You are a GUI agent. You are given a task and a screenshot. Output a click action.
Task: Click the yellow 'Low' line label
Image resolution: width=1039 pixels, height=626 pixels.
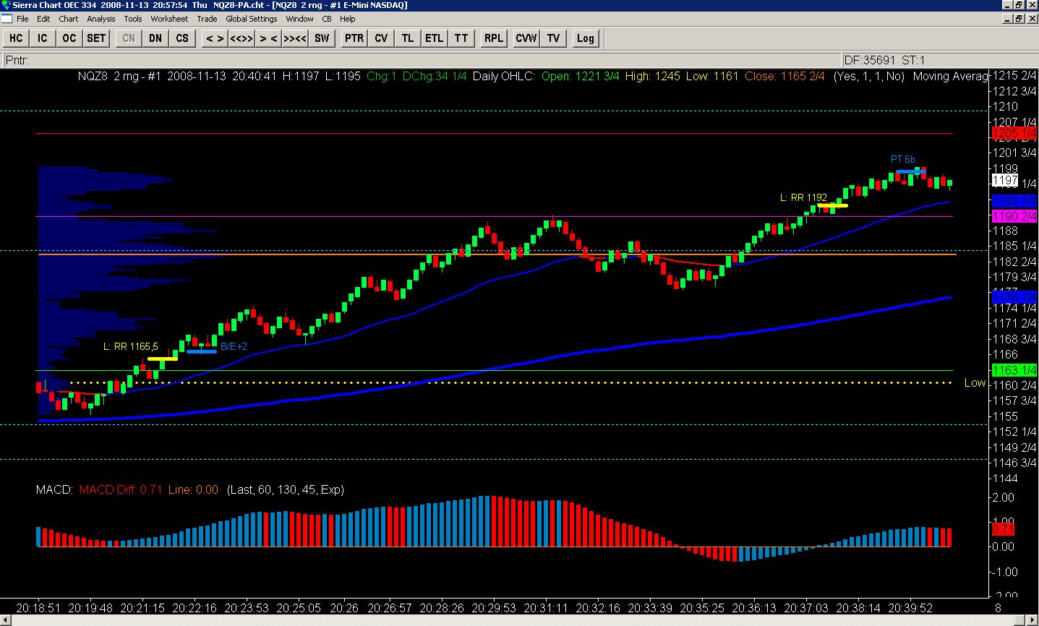pyautogui.click(x=975, y=382)
